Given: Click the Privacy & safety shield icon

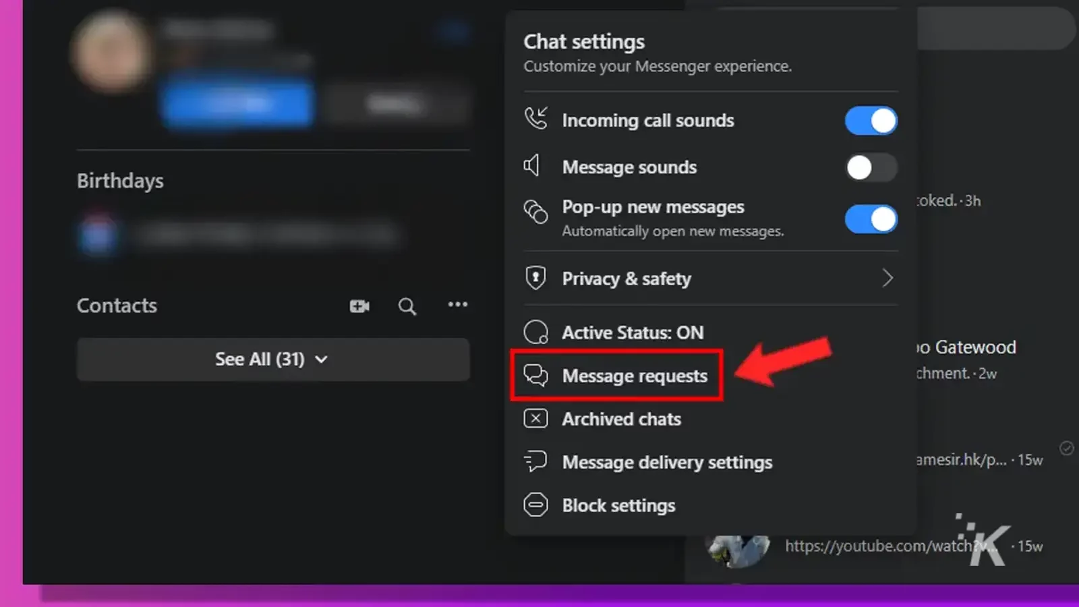Looking at the screenshot, I should click(535, 278).
